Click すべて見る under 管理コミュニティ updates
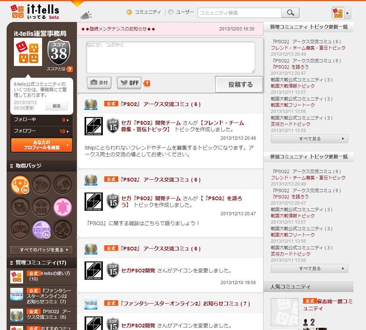Image resolution: width=366 pixels, height=330 pixels. point(310,139)
